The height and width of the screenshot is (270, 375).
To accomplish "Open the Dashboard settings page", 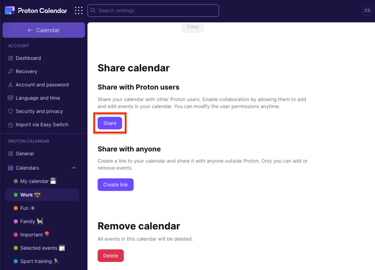I will coord(28,58).
